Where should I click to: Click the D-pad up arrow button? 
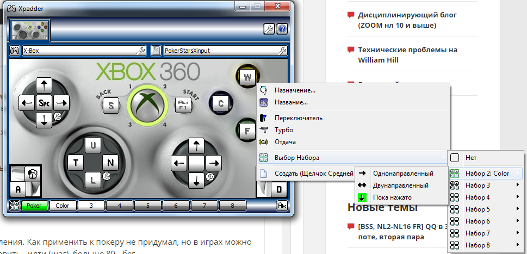[x=44, y=85]
